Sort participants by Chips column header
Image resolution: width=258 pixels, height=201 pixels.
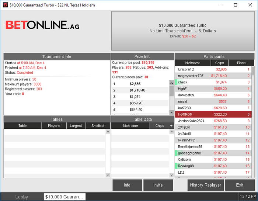click(220, 63)
